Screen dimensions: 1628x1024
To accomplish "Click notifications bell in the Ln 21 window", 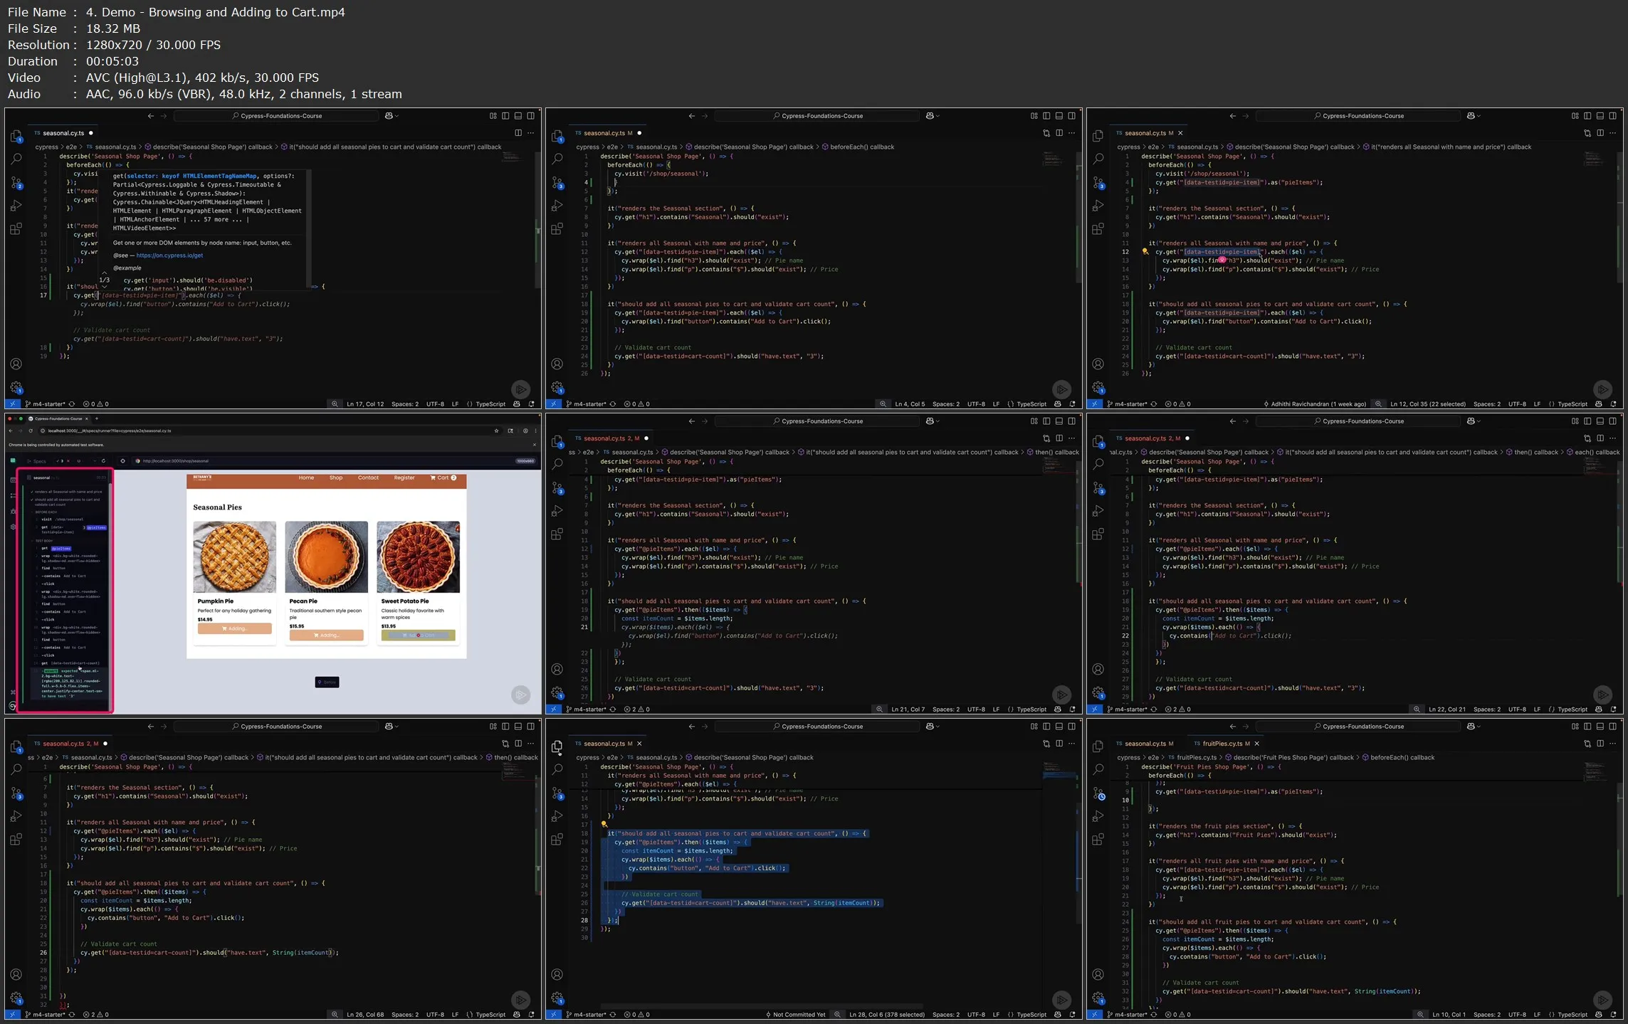I will coord(1072,709).
